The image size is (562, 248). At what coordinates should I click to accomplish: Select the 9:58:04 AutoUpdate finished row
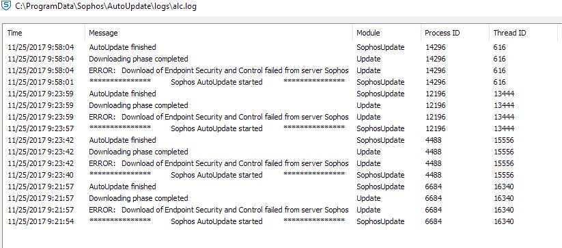[x=281, y=47]
